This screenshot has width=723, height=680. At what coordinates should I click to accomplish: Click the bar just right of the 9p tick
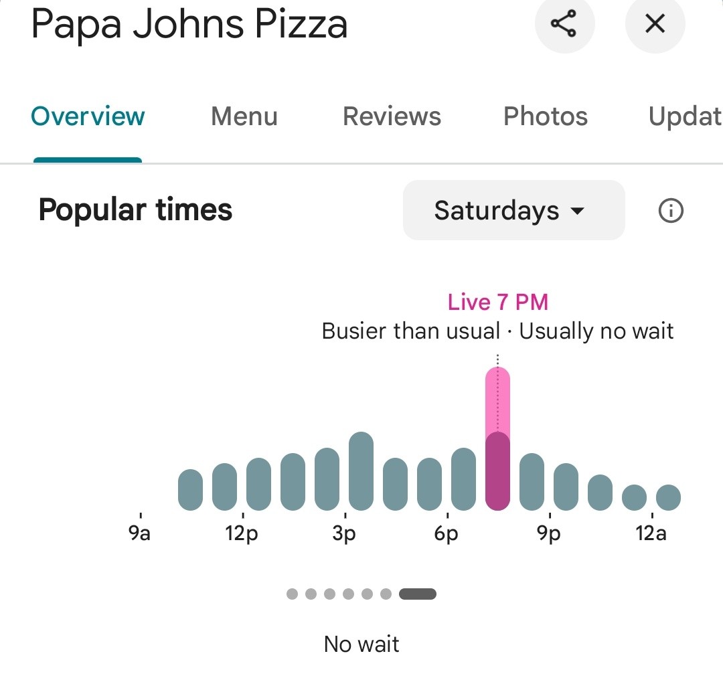[566, 487]
